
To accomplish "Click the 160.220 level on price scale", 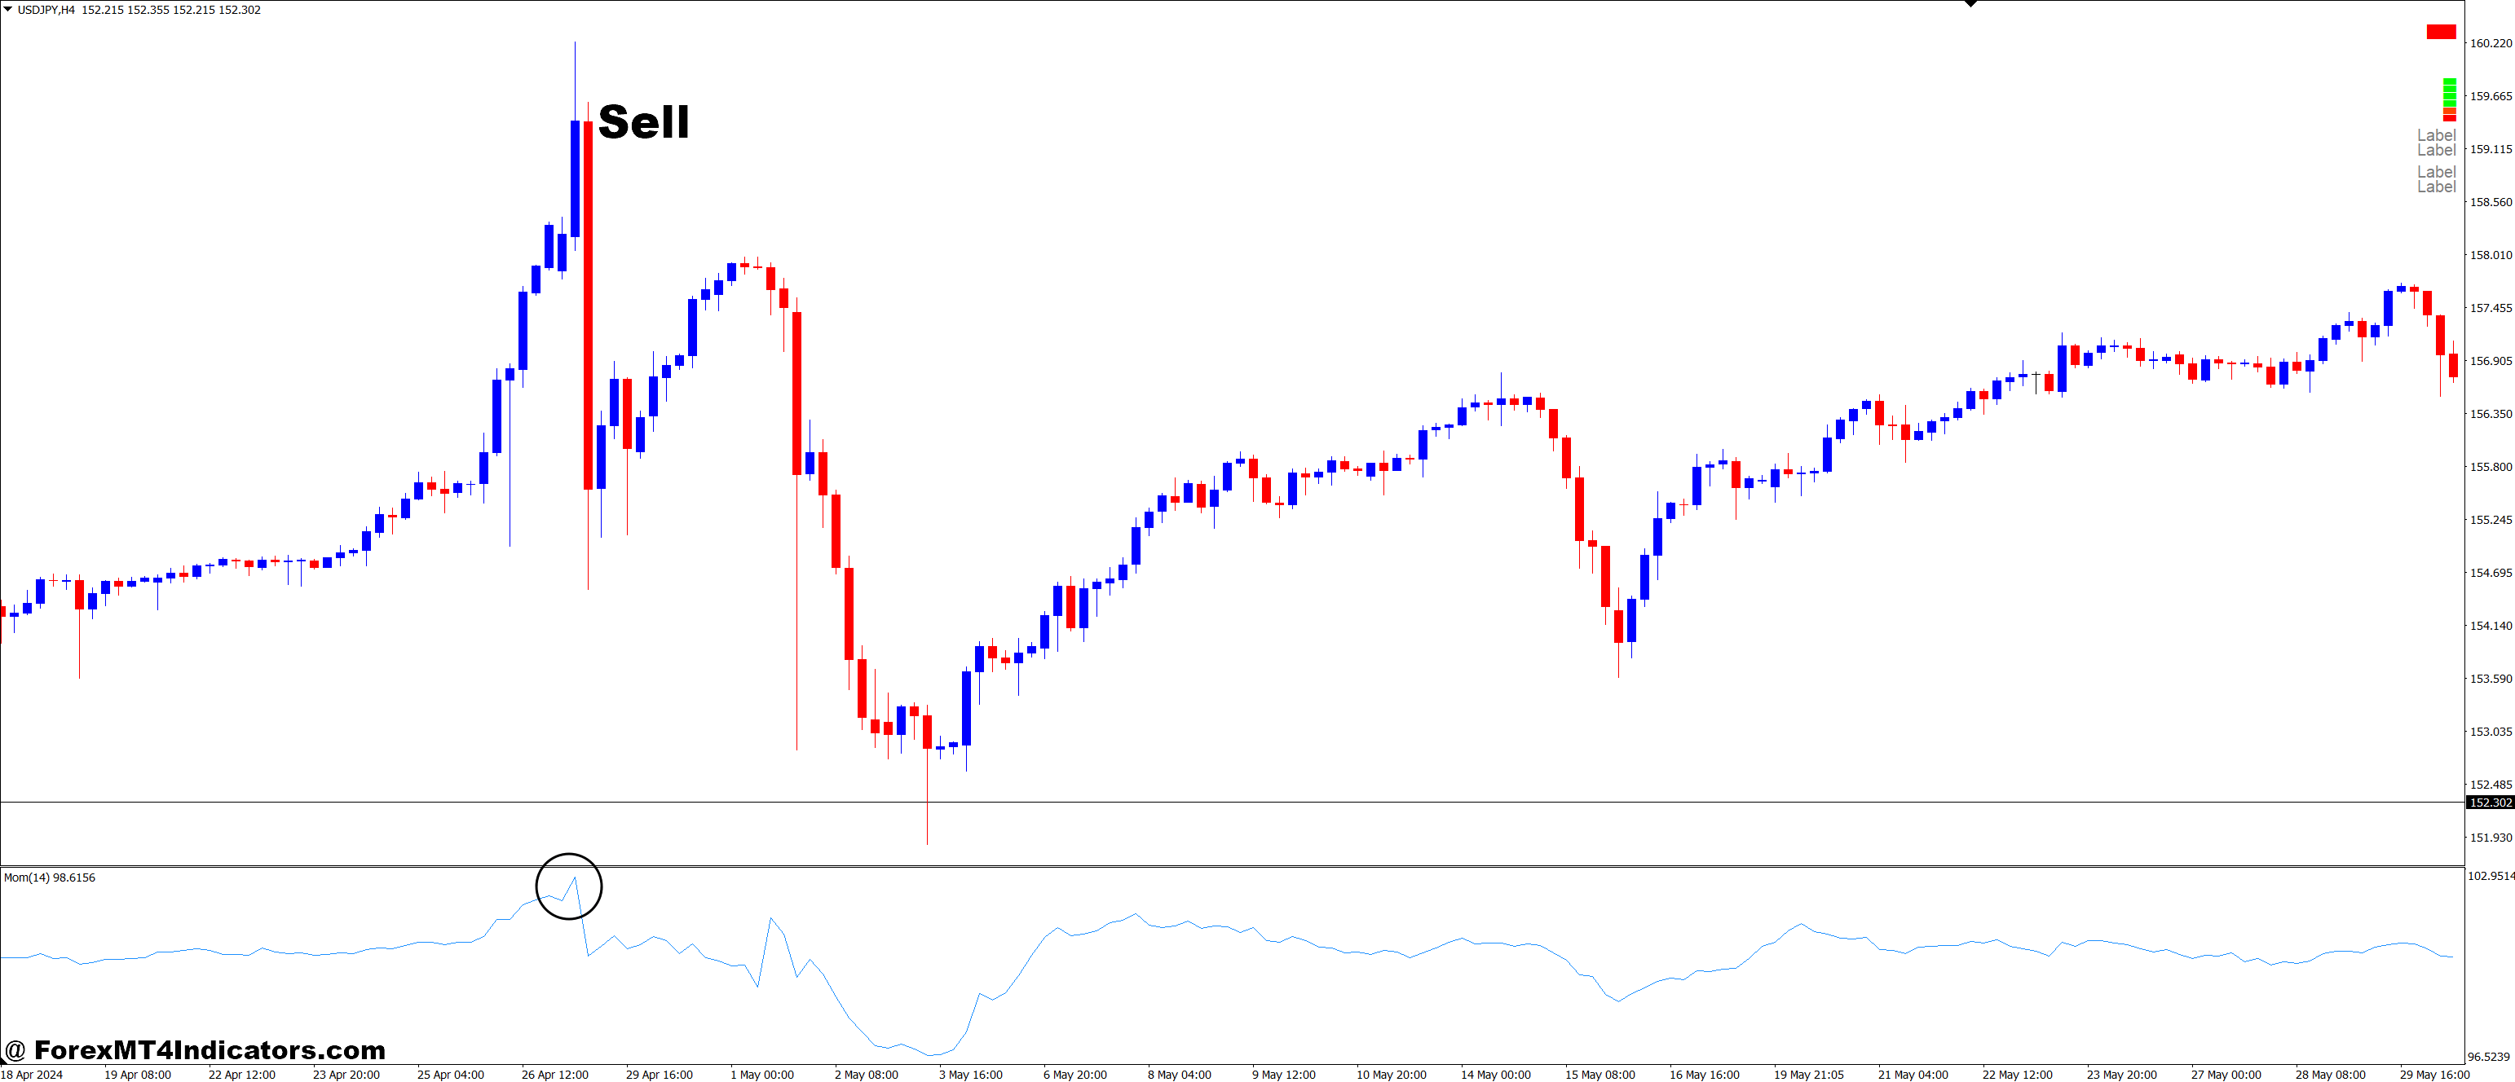I will (2490, 43).
